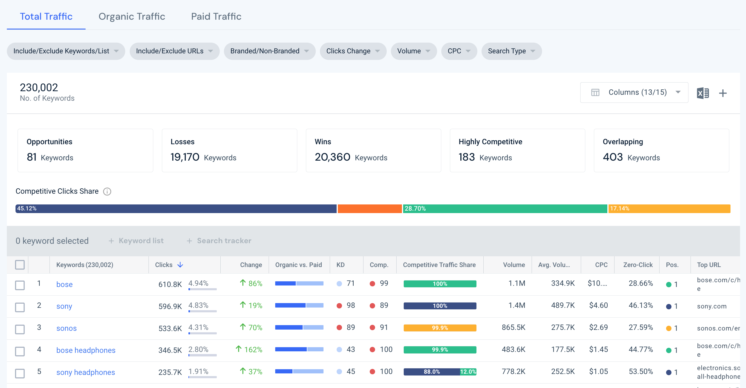The width and height of the screenshot is (746, 388).
Task: Open the Losses keywords card
Action: [x=229, y=150]
